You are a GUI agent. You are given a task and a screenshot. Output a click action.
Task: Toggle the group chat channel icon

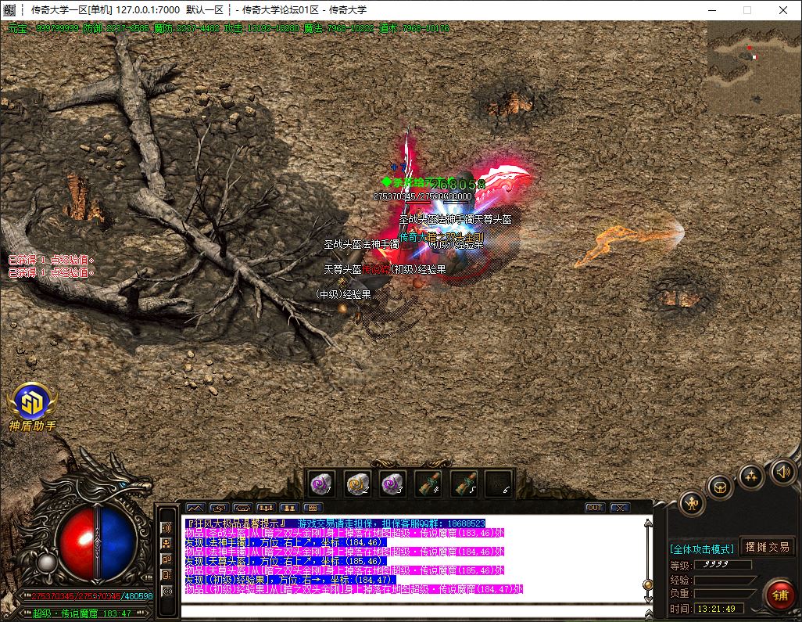coord(166,544)
